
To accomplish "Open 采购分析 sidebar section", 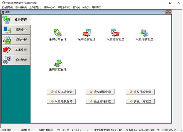I will pyautogui.click(x=16, y=40).
